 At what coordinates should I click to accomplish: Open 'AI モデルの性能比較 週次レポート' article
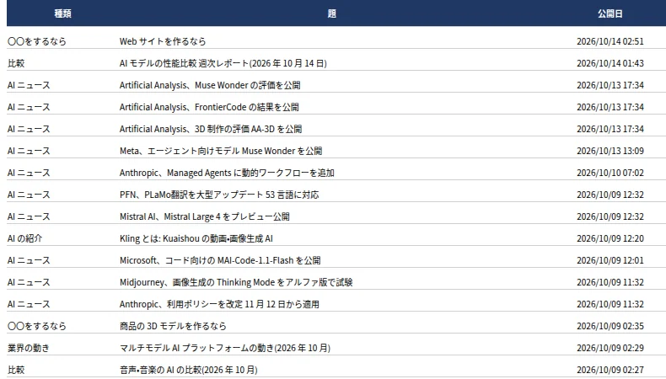[223, 63]
